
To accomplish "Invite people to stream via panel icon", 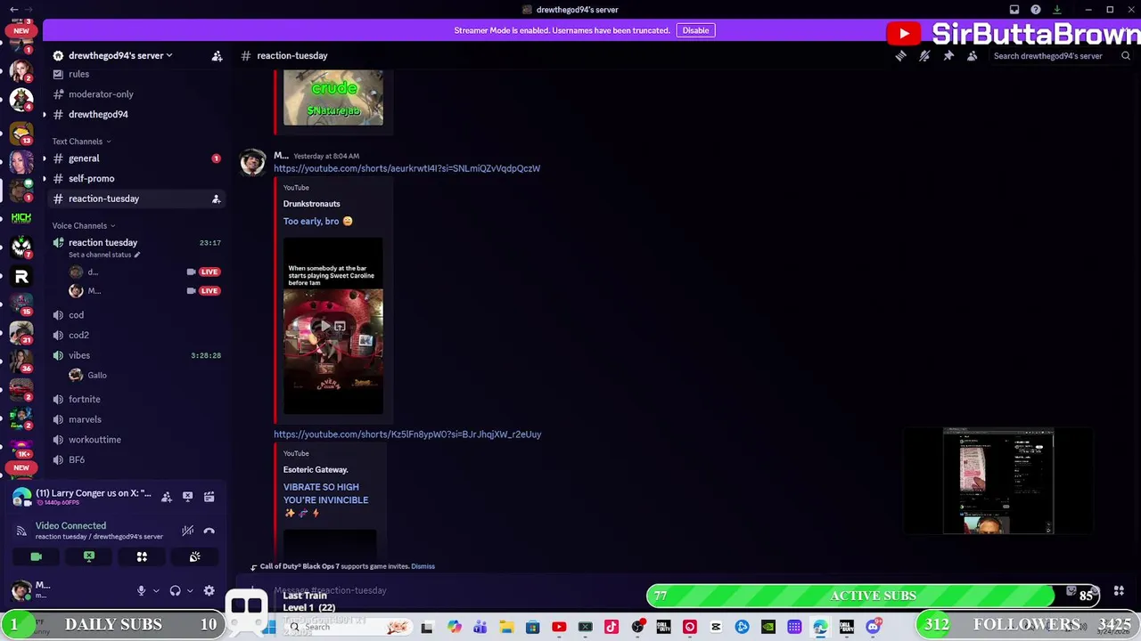I will tap(167, 497).
